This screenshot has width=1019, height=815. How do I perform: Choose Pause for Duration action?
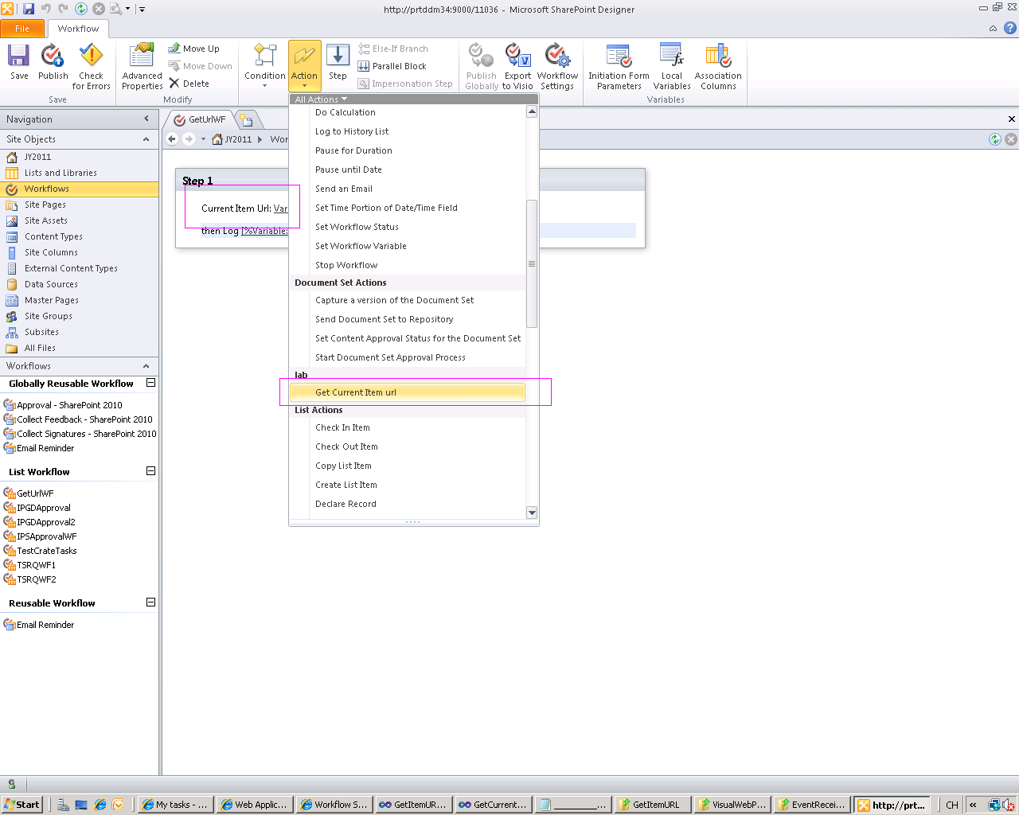408,150
